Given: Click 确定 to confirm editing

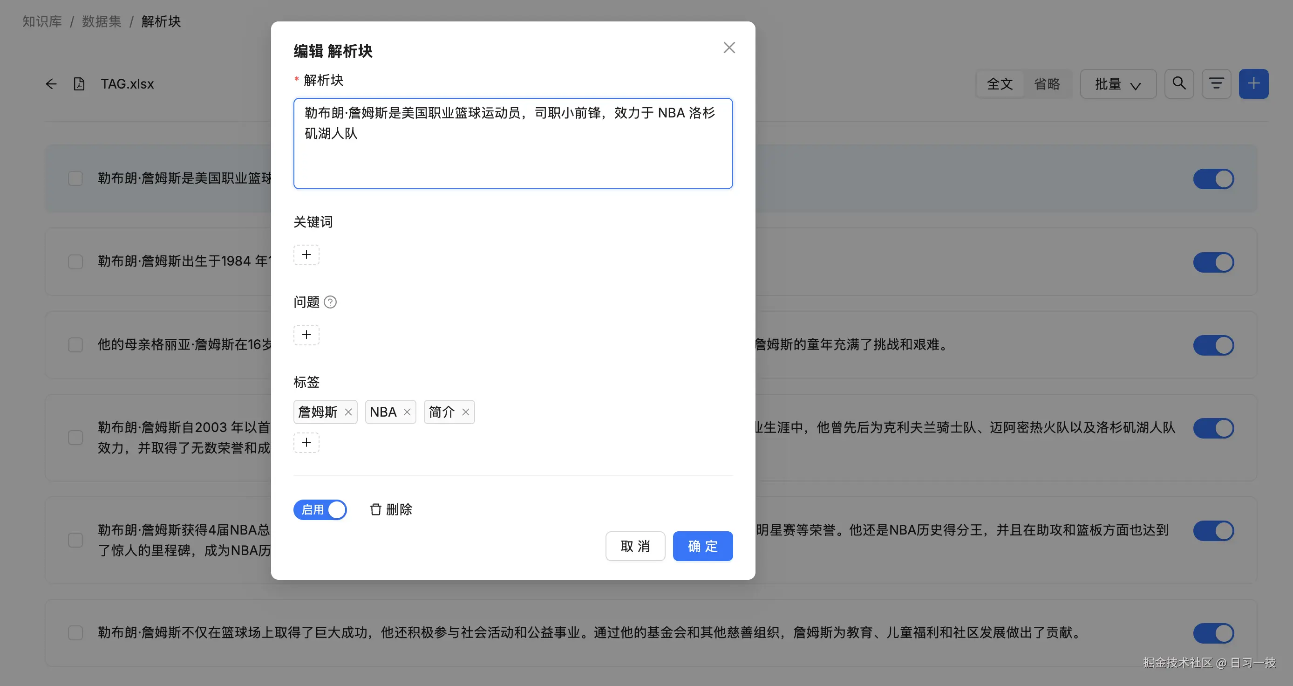Looking at the screenshot, I should click(703, 546).
